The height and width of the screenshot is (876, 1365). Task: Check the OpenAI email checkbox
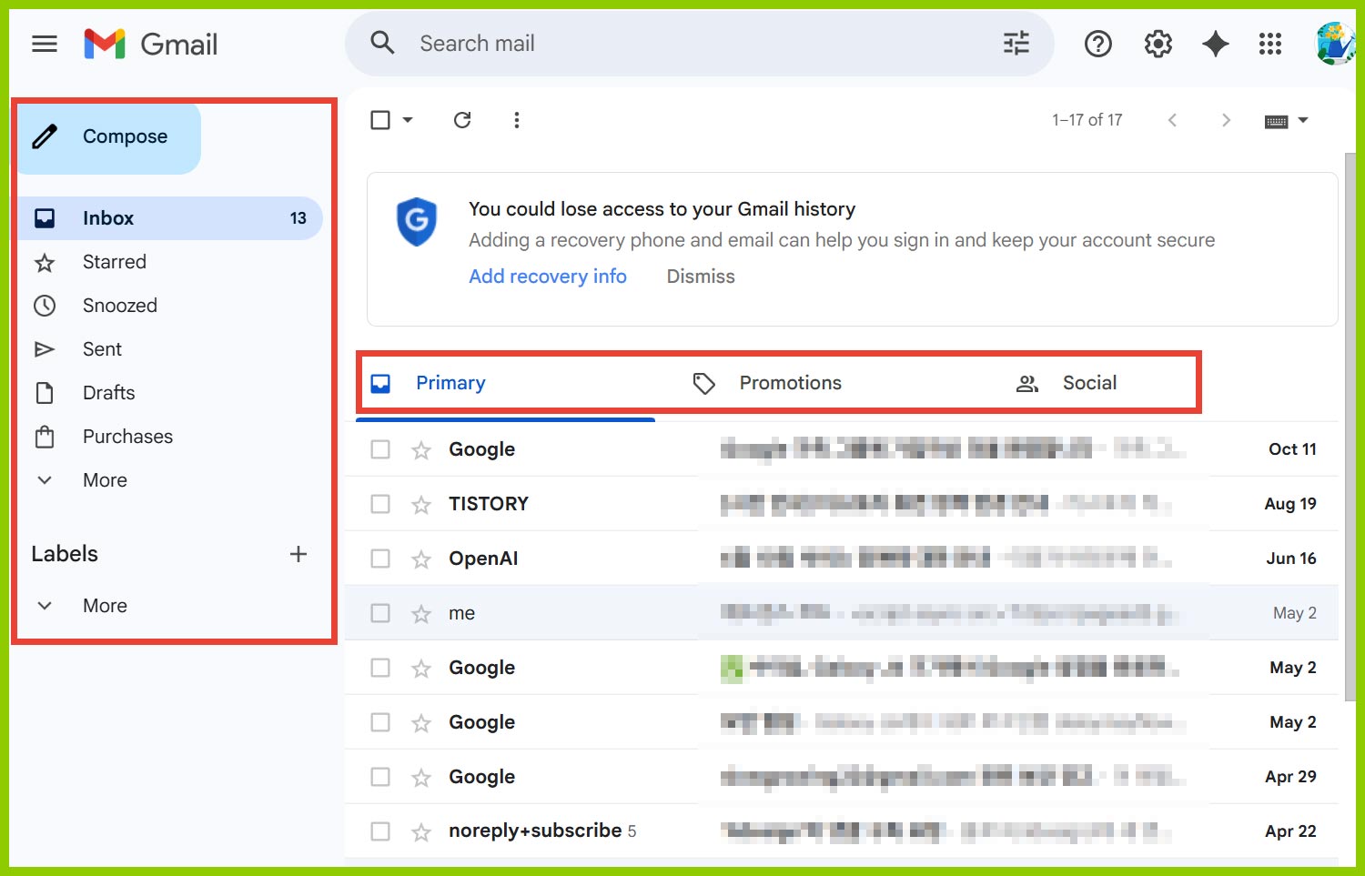coord(380,559)
